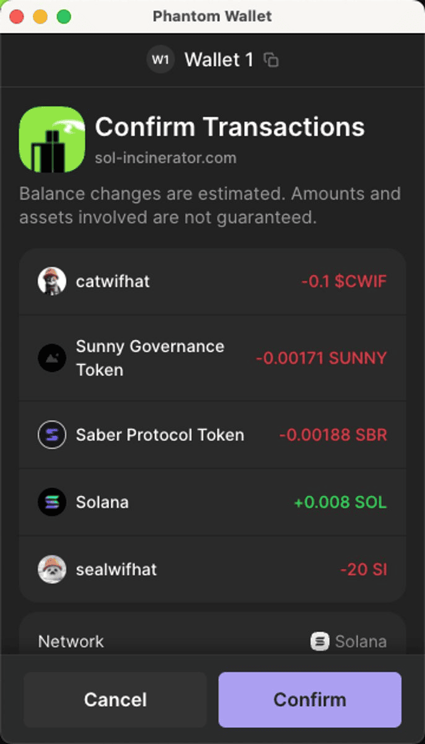
Task: Expand the catwifhat transaction row
Action: [x=212, y=281]
